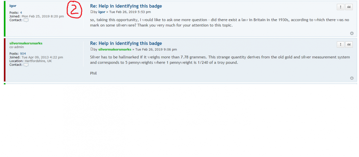Open igor's profile from the left sidebar username

coord(13,6)
